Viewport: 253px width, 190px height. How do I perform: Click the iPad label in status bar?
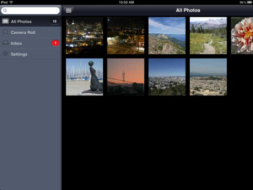(4, 2)
